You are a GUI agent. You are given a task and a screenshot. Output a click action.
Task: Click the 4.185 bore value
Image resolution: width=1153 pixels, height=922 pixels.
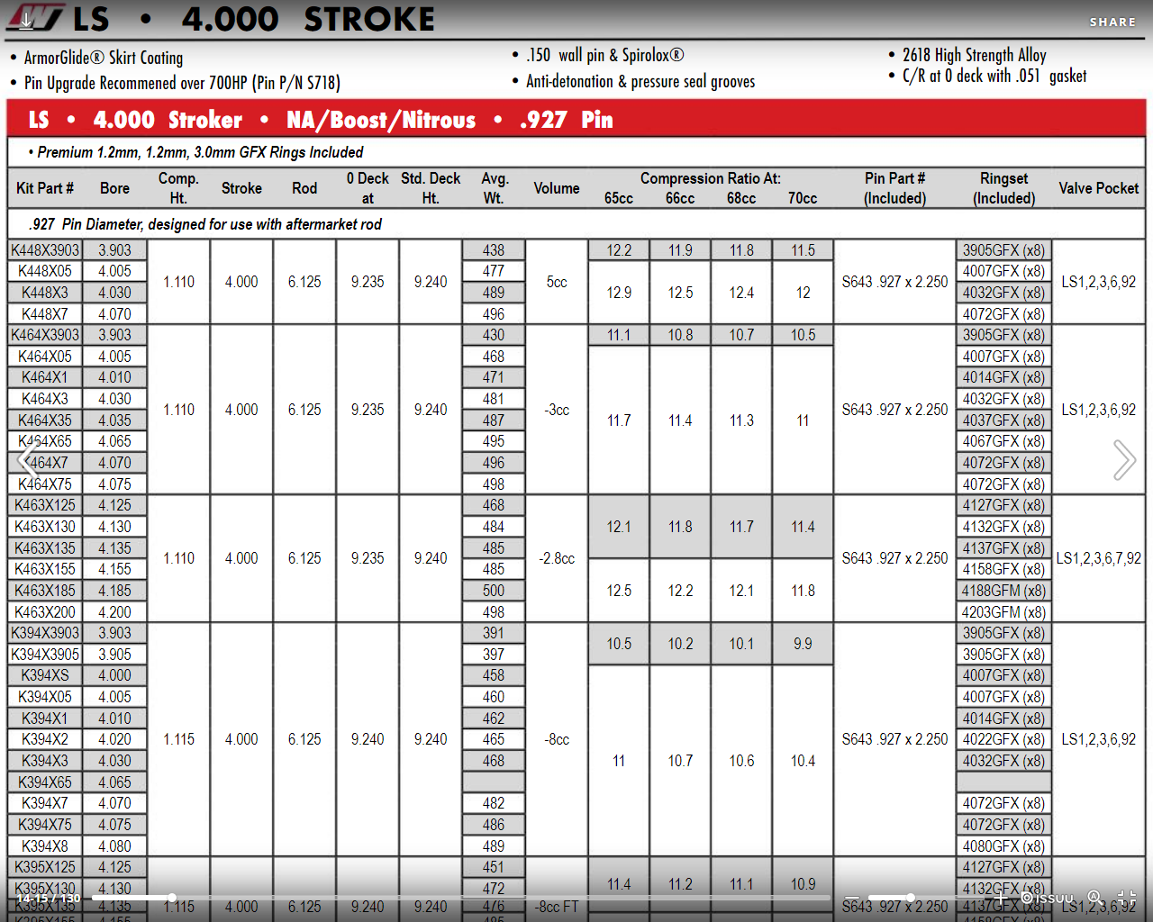click(114, 591)
